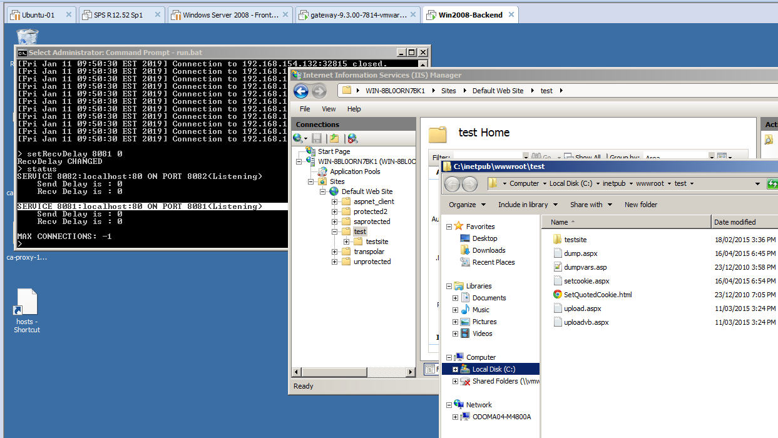Click the Explorer forward navigation button
The height and width of the screenshot is (438, 778).
(x=469, y=183)
